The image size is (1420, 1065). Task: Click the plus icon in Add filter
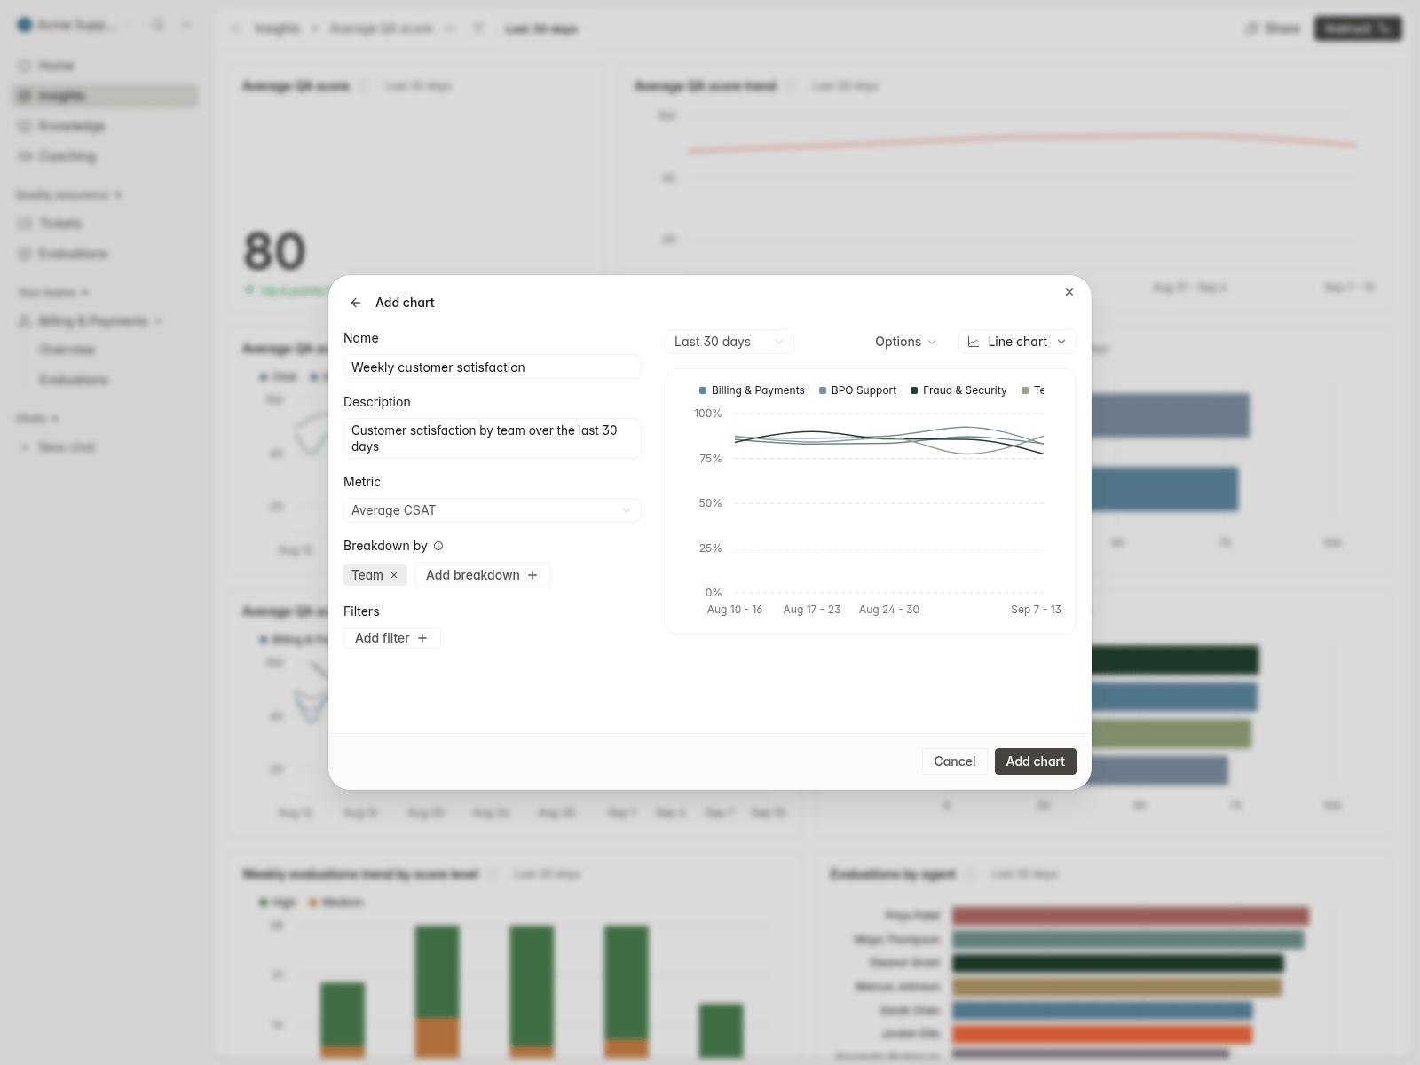(422, 638)
